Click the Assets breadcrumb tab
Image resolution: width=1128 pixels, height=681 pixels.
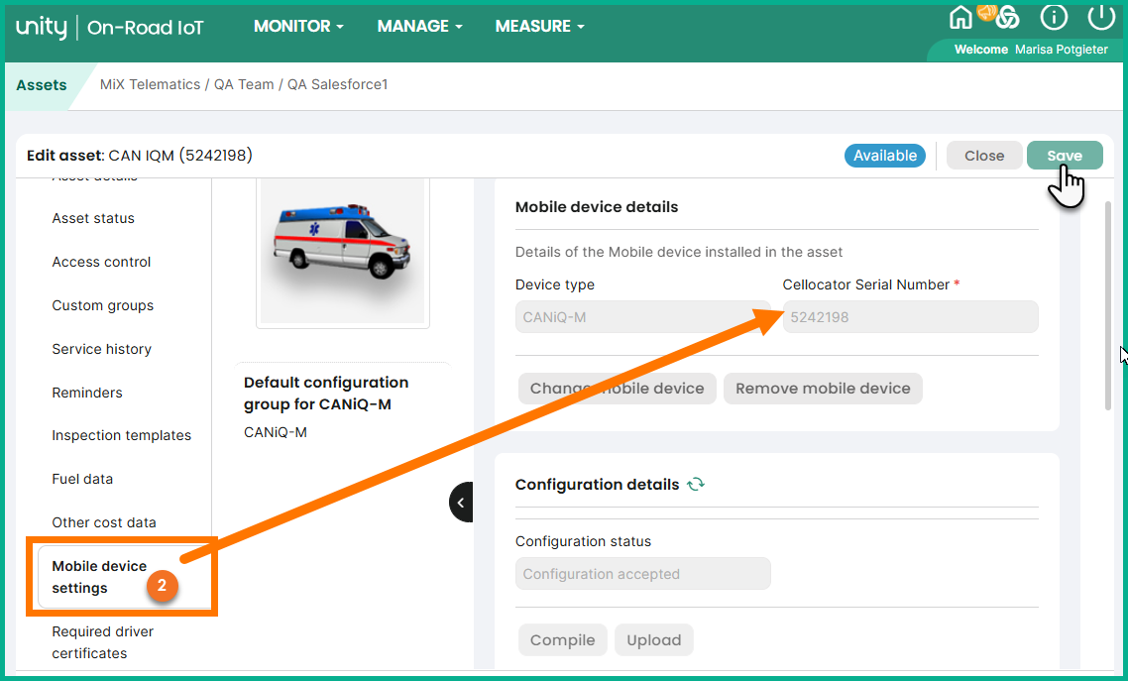point(42,85)
